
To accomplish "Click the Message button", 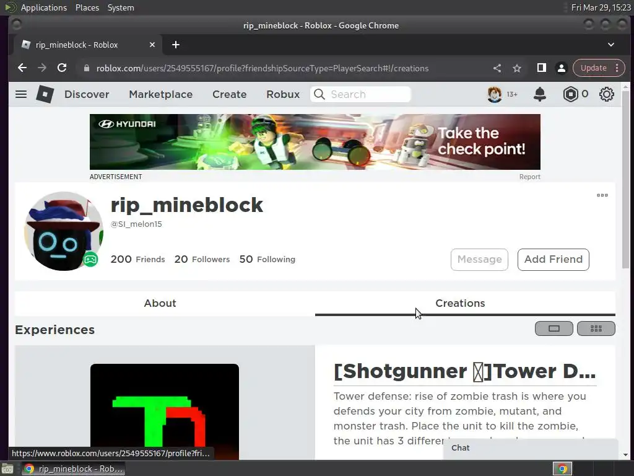I will [480, 260].
